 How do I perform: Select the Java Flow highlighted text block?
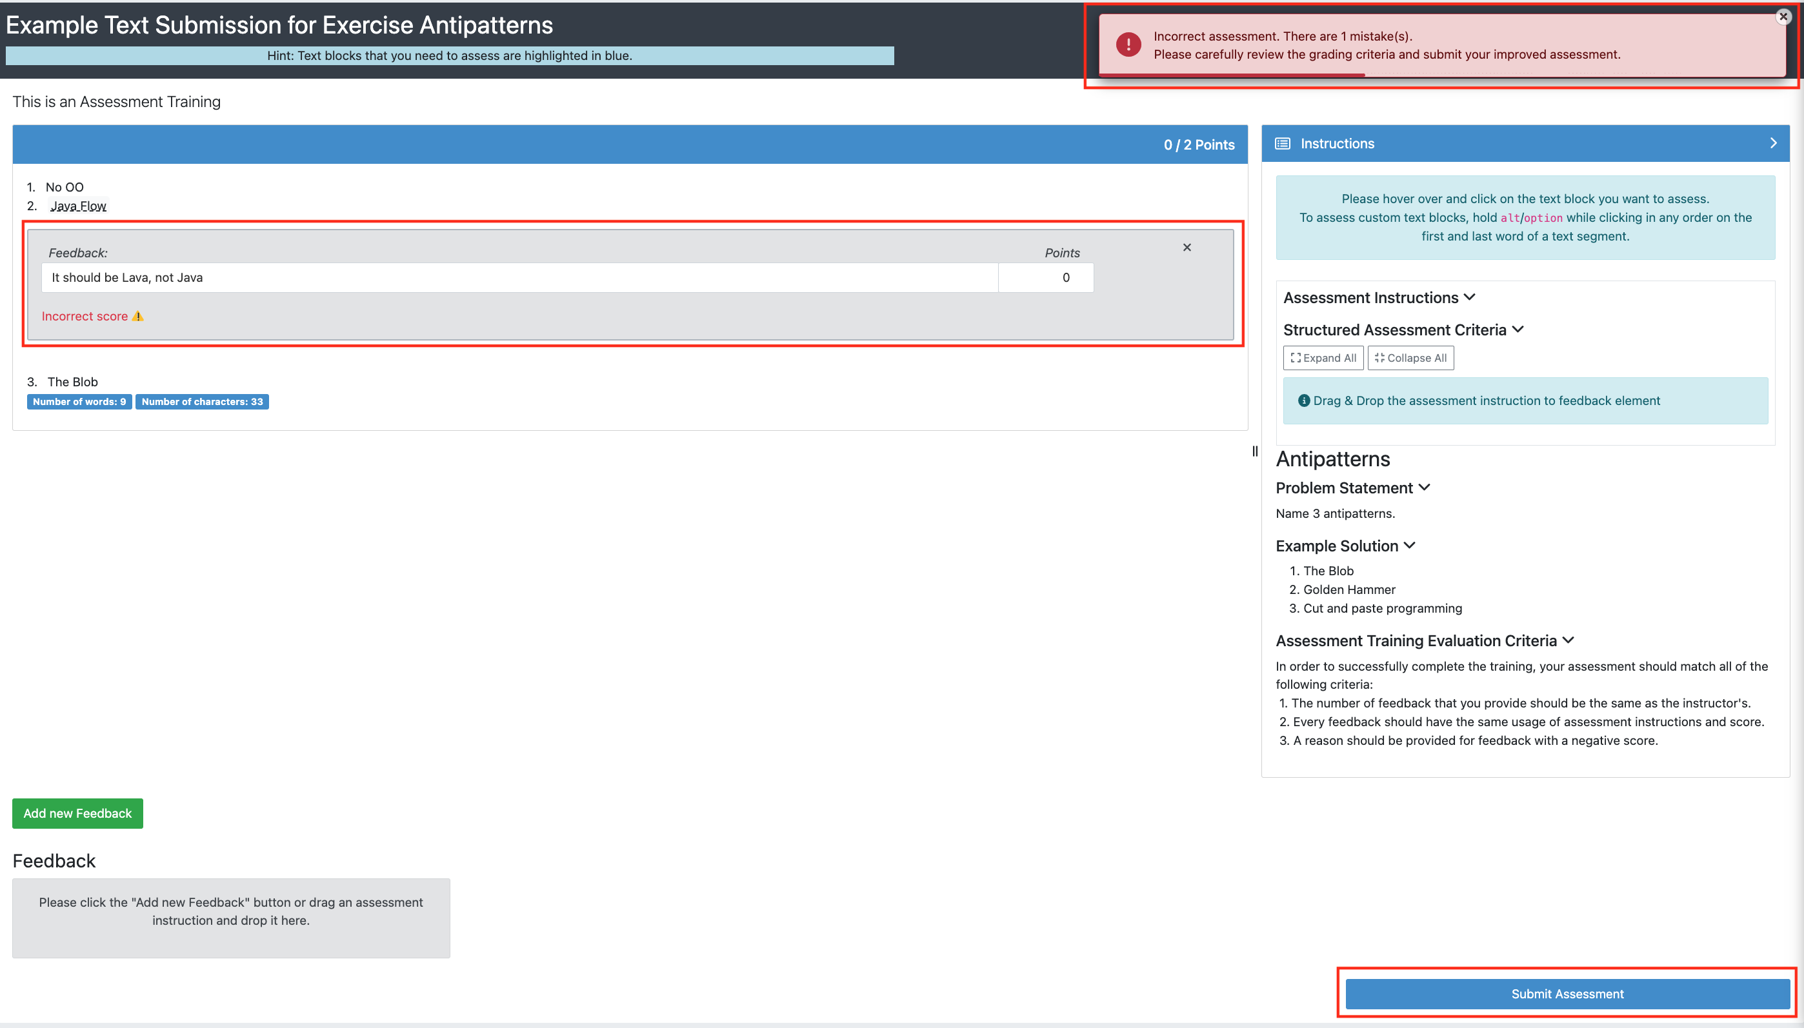[79, 204]
